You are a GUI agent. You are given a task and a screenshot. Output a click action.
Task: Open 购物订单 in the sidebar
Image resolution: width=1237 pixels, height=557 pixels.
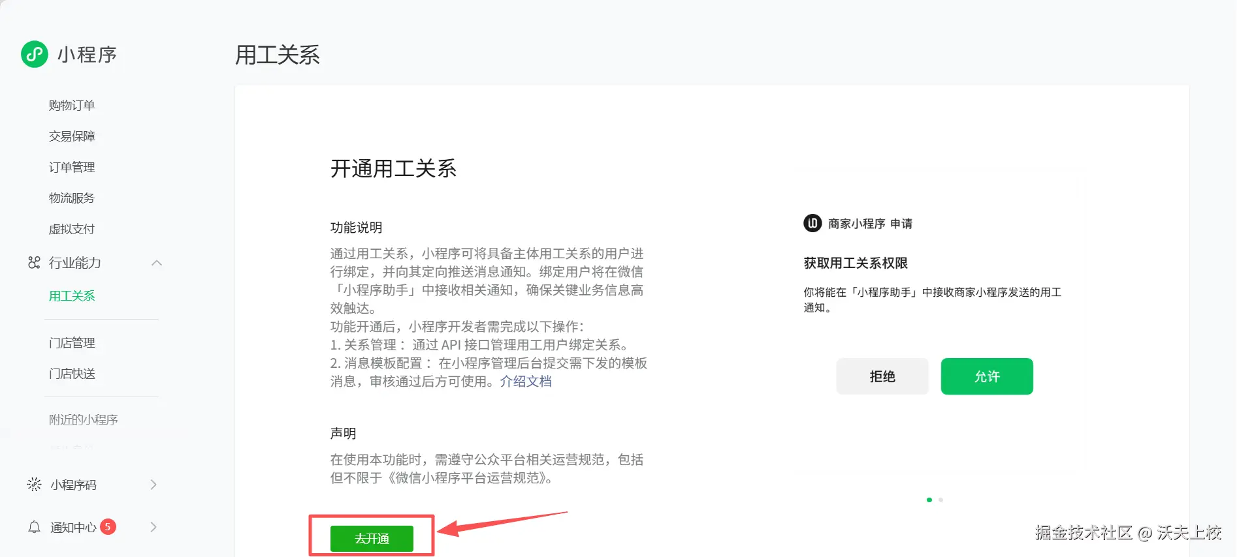[x=72, y=105]
